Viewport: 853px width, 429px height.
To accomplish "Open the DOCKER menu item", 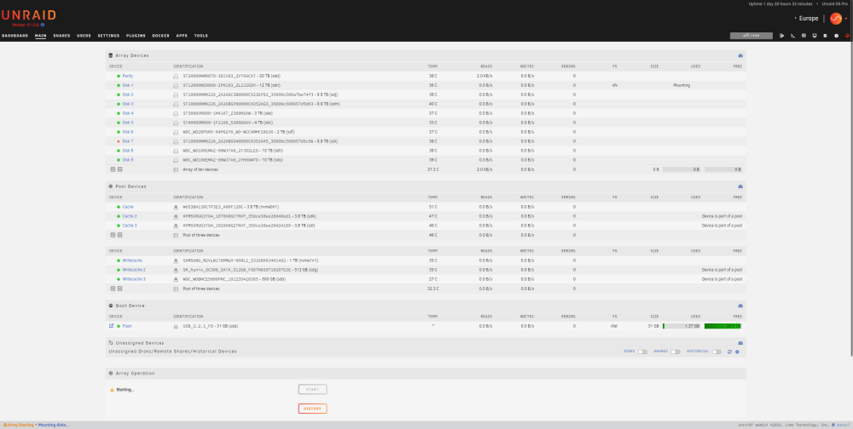I will tap(160, 36).
